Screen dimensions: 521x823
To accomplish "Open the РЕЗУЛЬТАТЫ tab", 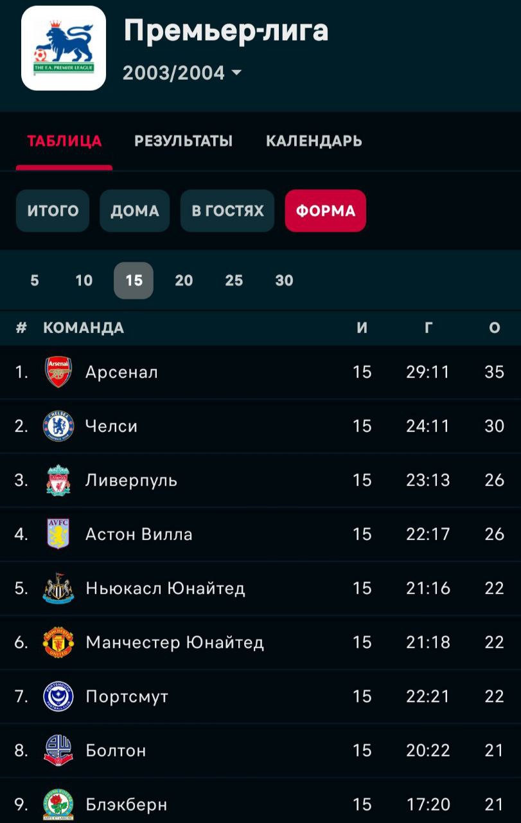I will (183, 141).
